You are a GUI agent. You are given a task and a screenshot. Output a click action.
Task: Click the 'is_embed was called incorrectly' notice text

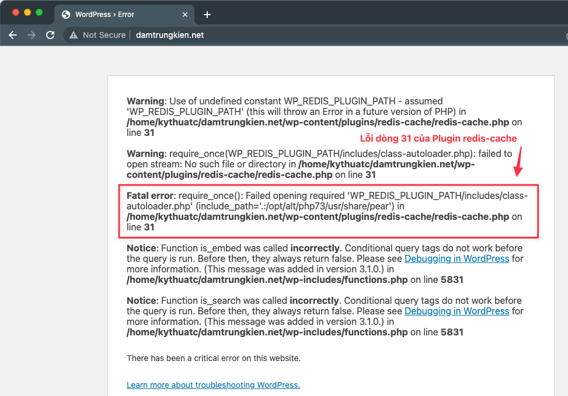click(325, 264)
